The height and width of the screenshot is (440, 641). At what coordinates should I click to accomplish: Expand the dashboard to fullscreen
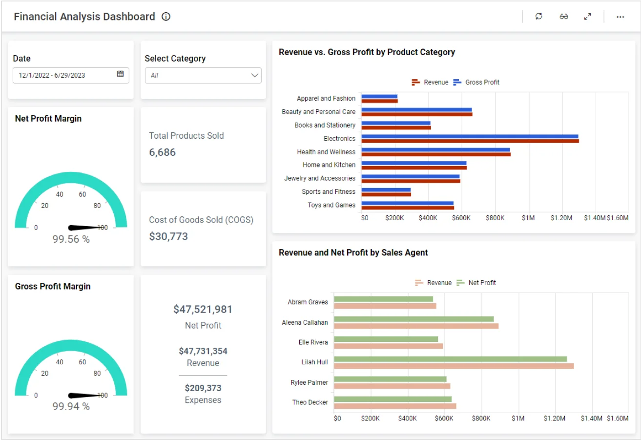click(588, 17)
